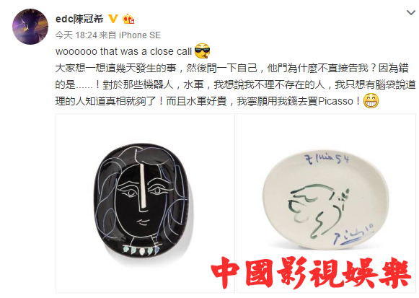Open the edc陳冠希 username link
This screenshot has width=419, height=298.
(x=79, y=19)
